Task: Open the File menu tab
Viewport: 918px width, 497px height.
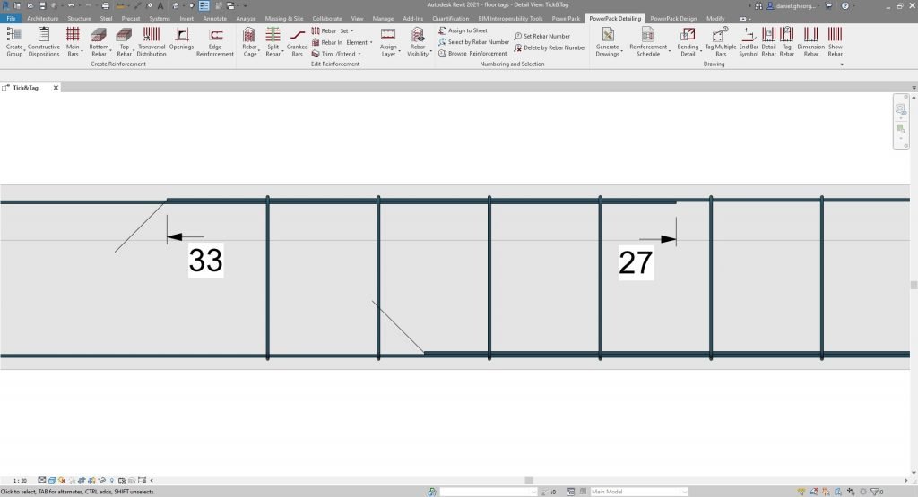Action: tap(11, 19)
